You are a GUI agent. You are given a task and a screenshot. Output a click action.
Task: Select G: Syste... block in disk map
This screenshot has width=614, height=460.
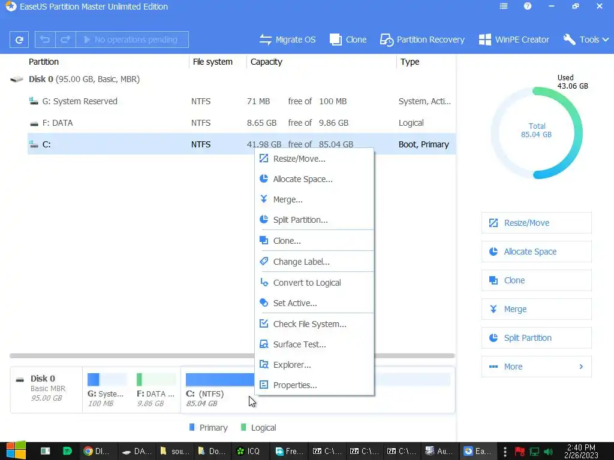tap(107, 389)
